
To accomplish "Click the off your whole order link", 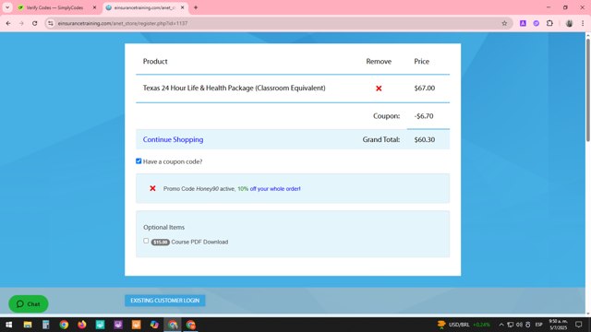I will pyautogui.click(x=275, y=188).
